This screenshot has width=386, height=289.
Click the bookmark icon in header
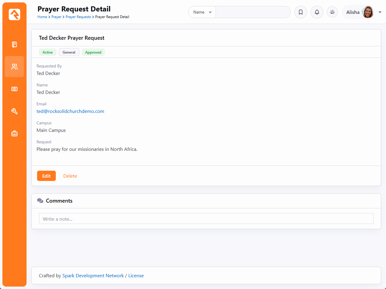point(301,12)
